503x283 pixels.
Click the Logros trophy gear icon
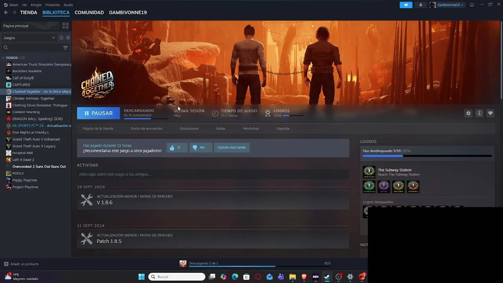pos(268,113)
